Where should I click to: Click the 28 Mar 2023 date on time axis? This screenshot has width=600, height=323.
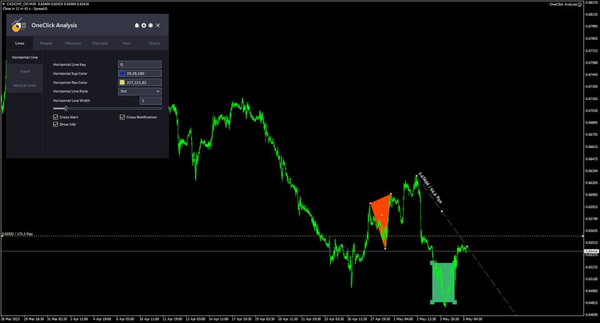tap(11, 319)
